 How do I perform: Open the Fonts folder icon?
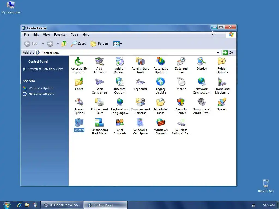pos(79,84)
